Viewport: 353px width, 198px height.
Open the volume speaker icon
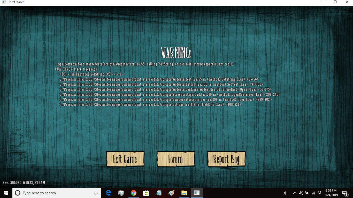point(301,193)
